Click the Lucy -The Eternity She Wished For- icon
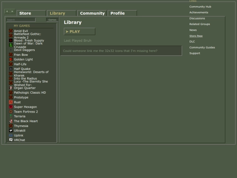This screenshot has width=237, height=178. coord(11,83)
